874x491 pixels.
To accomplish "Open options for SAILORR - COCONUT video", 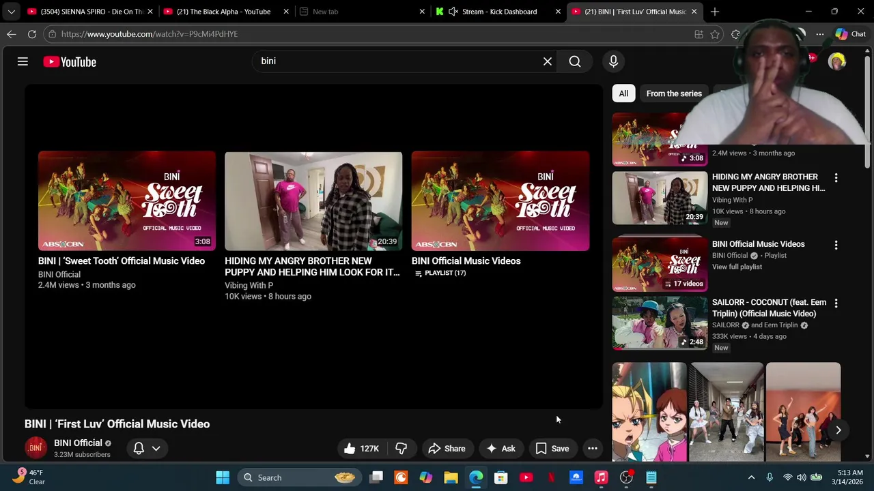I will (836, 303).
